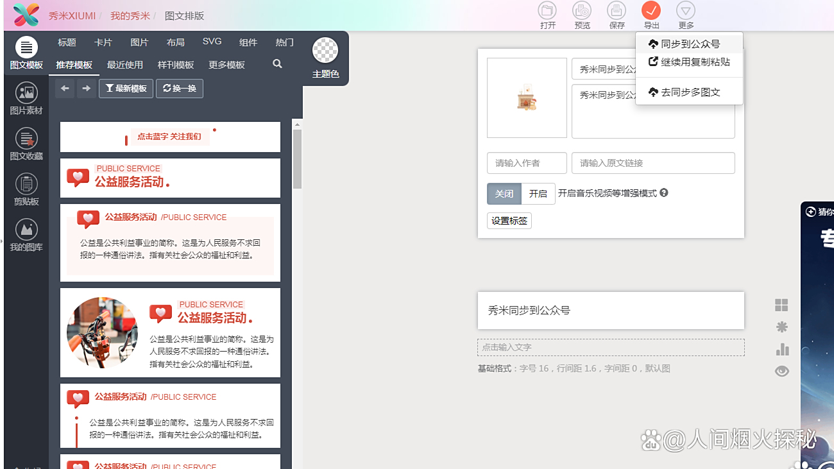The height and width of the screenshot is (469, 834).
Task: Expand the 更多 dropdown in top toolbar
Action: coord(686,11)
